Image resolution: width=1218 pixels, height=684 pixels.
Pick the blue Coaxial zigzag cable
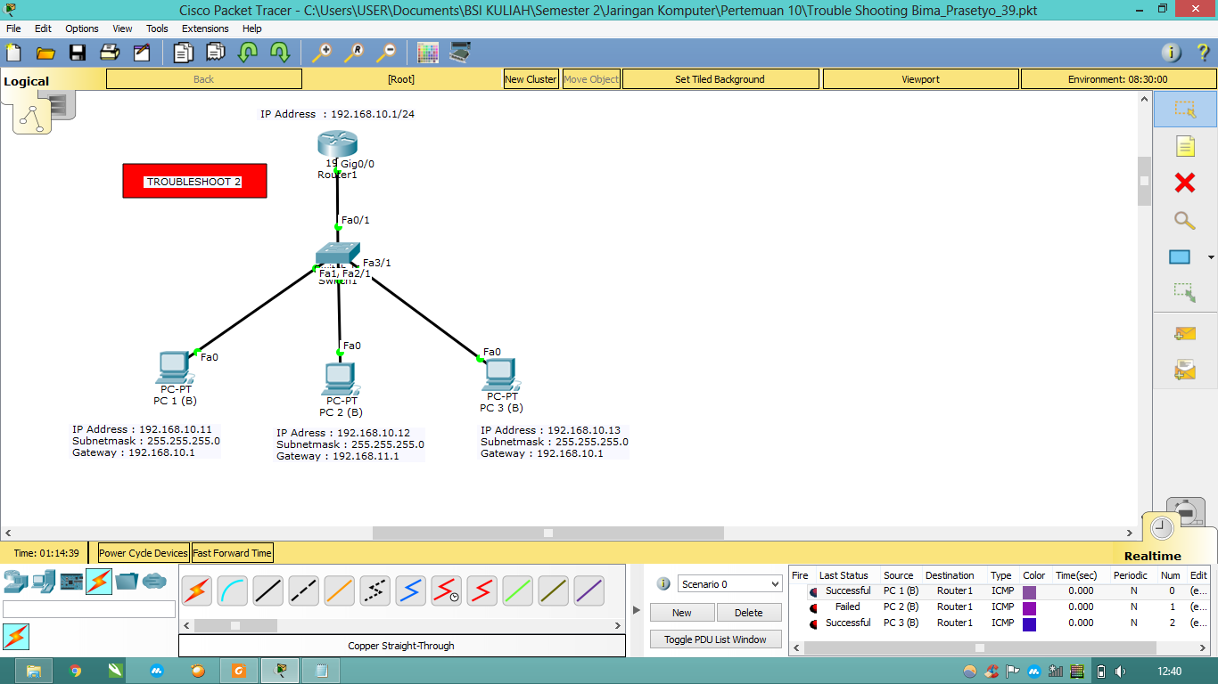click(x=411, y=590)
